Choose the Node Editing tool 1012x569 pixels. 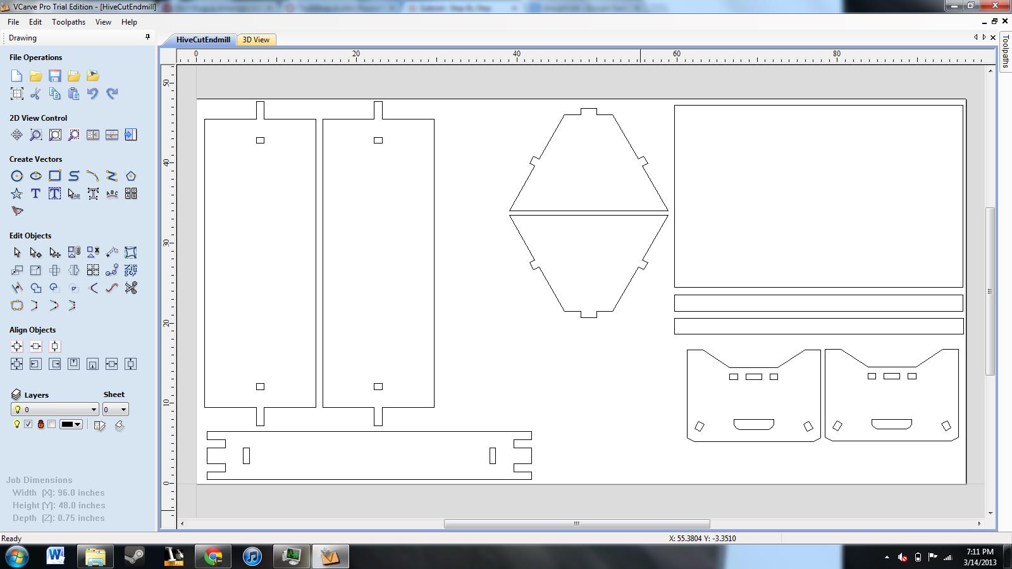point(36,252)
